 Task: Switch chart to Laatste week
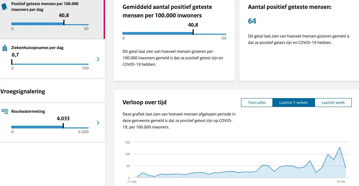(x=333, y=103)
